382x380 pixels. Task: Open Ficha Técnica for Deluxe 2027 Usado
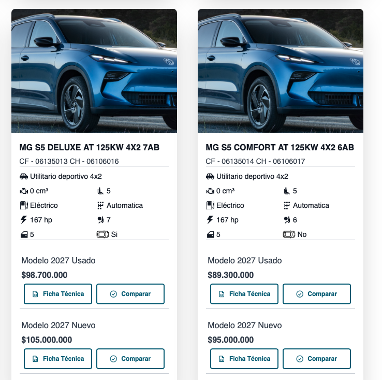[58, 294]
